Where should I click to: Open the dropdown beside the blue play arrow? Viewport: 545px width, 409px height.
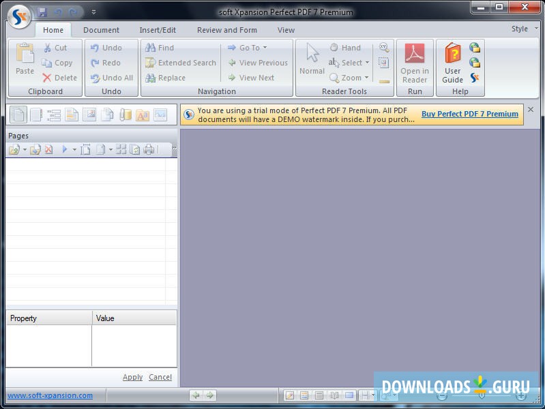click(74, 150)
